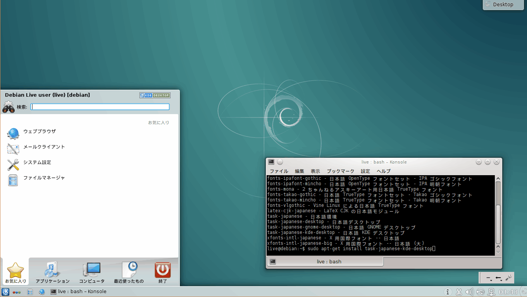This screenshot has height=297, width=527.
Task: Open the 設定 menu in Konsole
Action: pyautogui.click(x=365, y=171)
